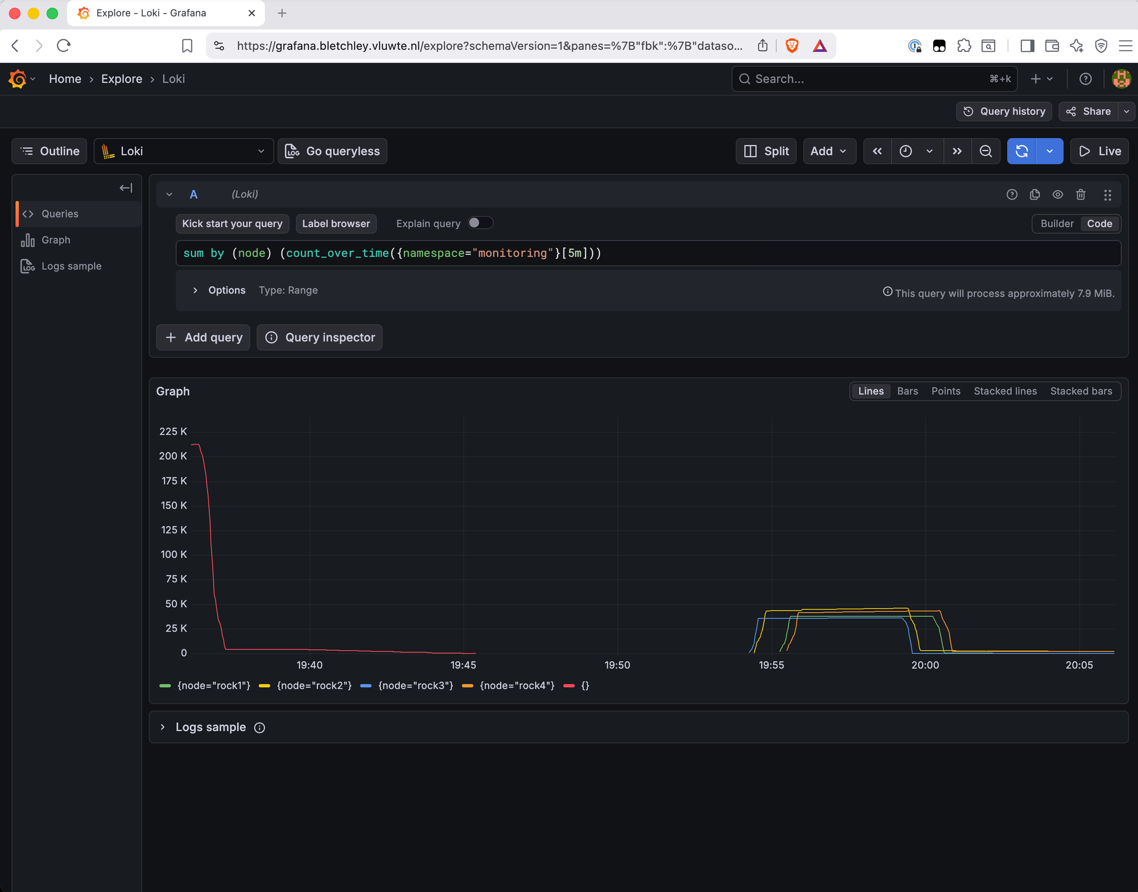
Task: Open the Add dropdown menu
Action: (829, 151)
